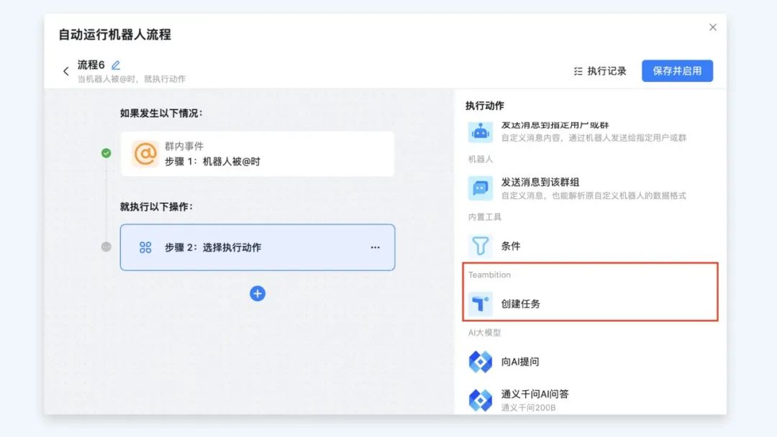This screenshot has height=437, width=777.
Task: Select 通义千问AI问答 action
Action: pyautogui.click(x=535, y=395)
